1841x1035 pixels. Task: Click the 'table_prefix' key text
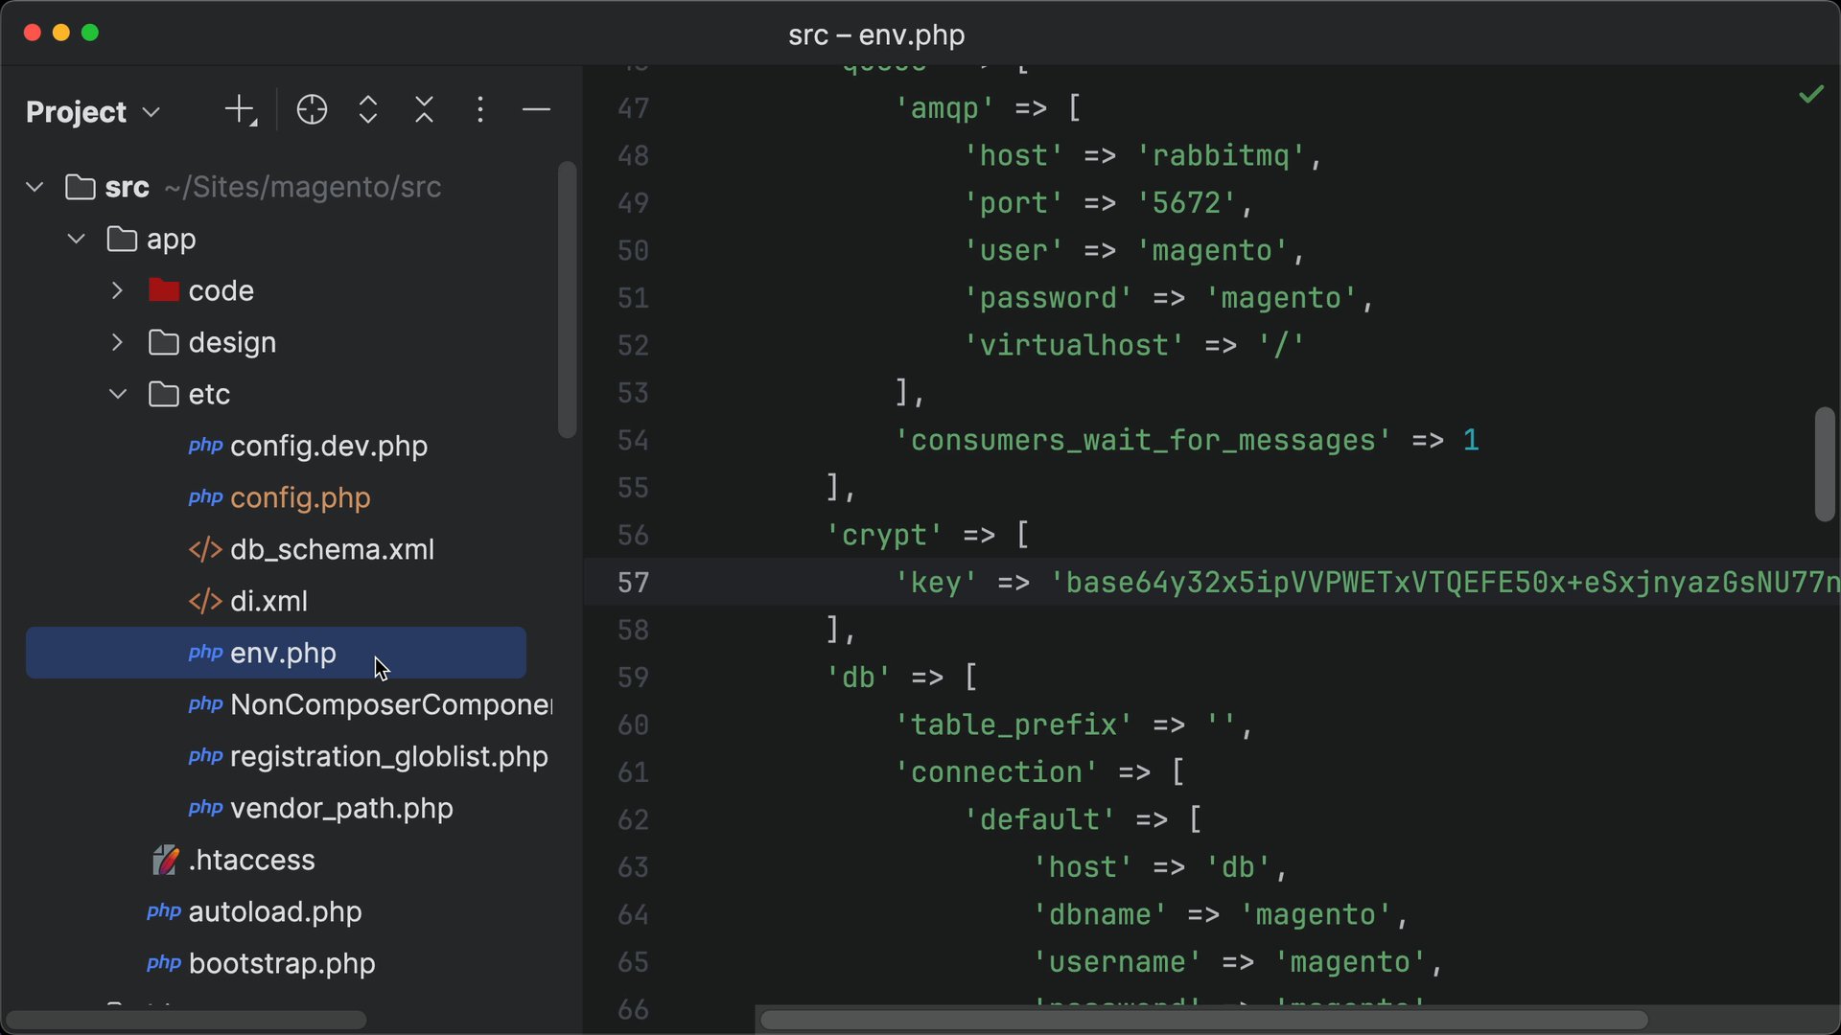(1014, 724)
